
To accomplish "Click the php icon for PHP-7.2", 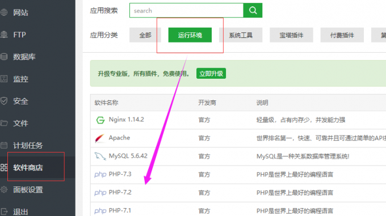I will coord(100,193).
